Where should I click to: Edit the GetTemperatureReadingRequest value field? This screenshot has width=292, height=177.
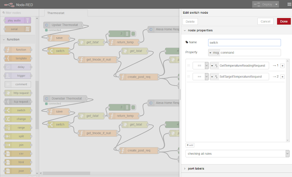(x=244, y=65)
